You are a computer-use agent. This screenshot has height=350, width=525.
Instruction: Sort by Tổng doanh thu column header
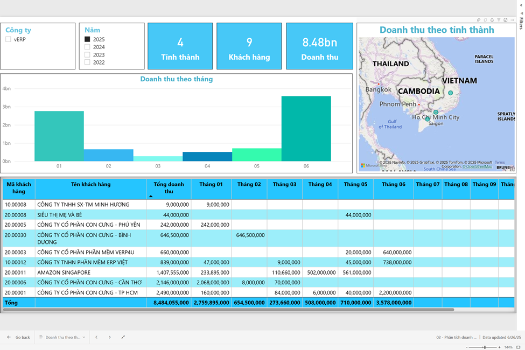tap(169, 187)
